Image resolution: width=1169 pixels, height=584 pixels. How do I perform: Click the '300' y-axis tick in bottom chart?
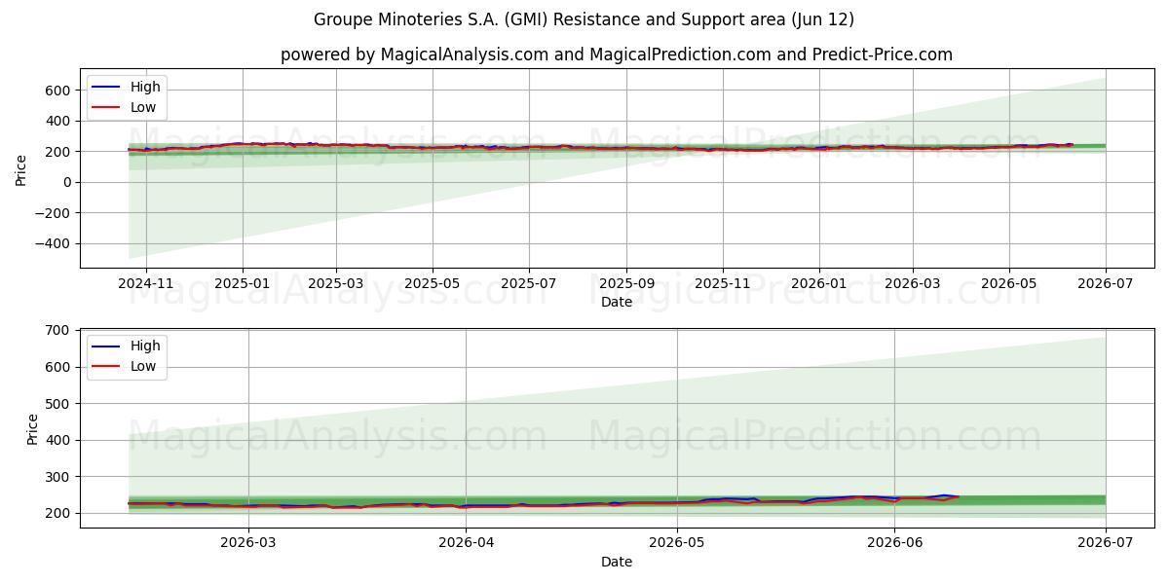[60, 477]
